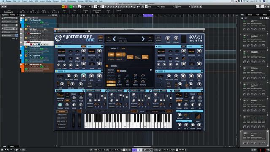Viewport: 270px width, 152px height.
Task: Toggle LFO 1 SYNC button
Action: click(67, 101)
